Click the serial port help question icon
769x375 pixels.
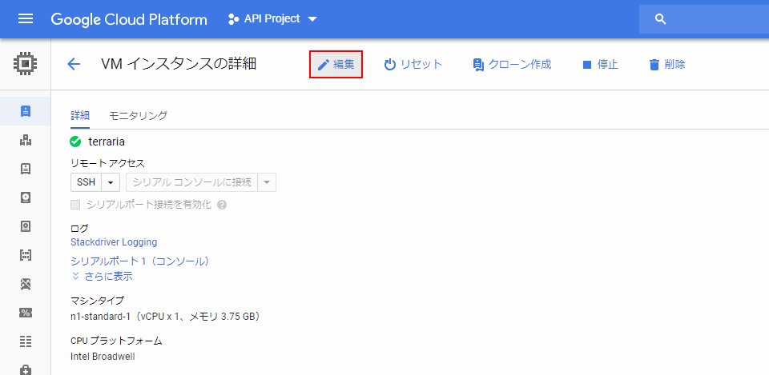(222, 205)
